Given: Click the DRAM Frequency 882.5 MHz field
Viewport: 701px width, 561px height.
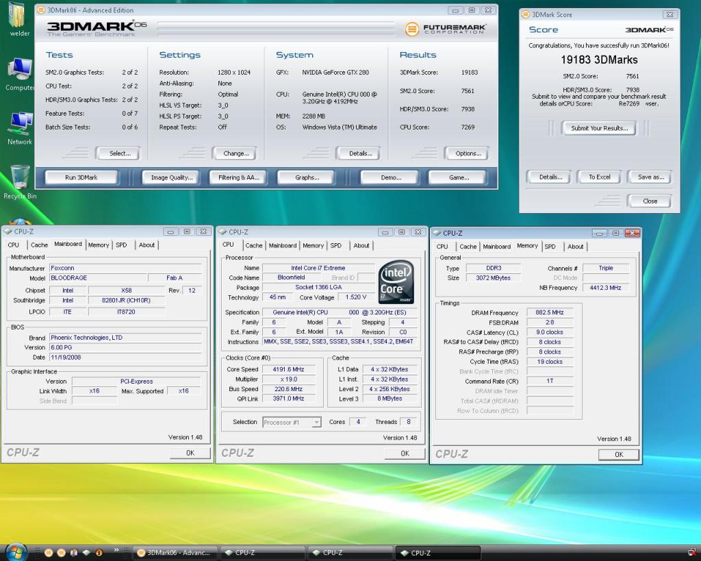Looking at the screenshot, I should (x=550, y=313).
